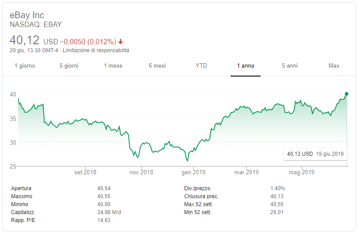Click the Minimo value 40,00

click(x=104, y=204)
